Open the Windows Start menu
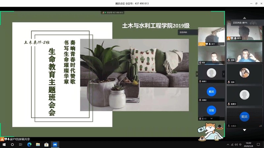Image resolution: width=264 pixels, height=148 pixels. tap(4, 144)
